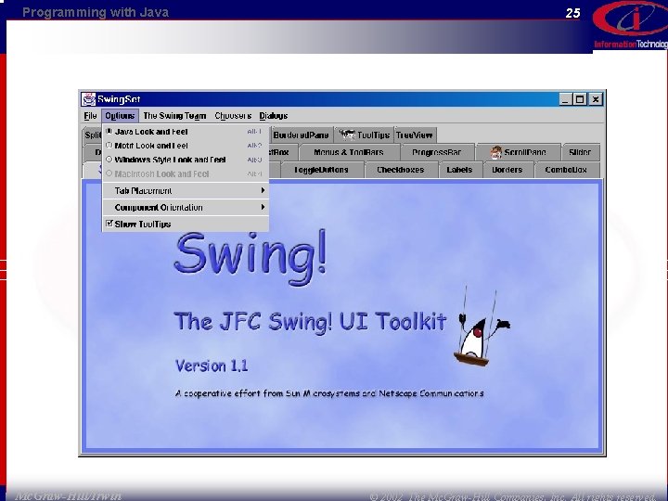Click the 'Programming with Java' slide title

coord(96,12)
